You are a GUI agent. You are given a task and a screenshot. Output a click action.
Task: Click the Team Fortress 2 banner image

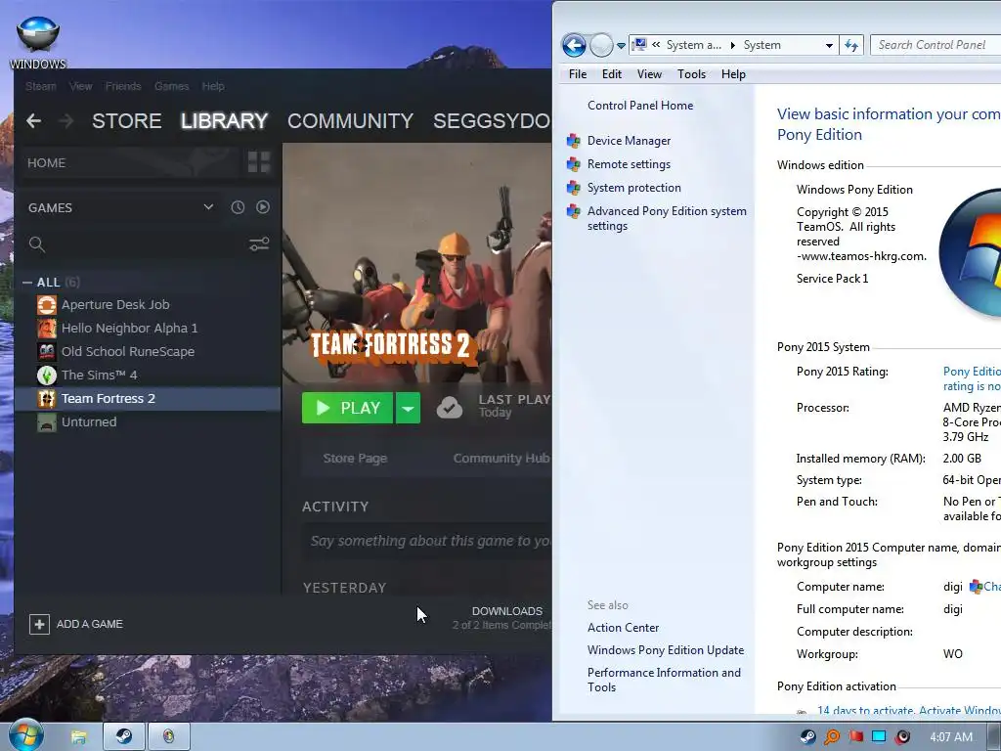pos(416,263)
